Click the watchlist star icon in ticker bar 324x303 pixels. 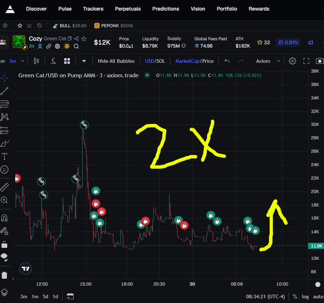click(x=20, y=25)
